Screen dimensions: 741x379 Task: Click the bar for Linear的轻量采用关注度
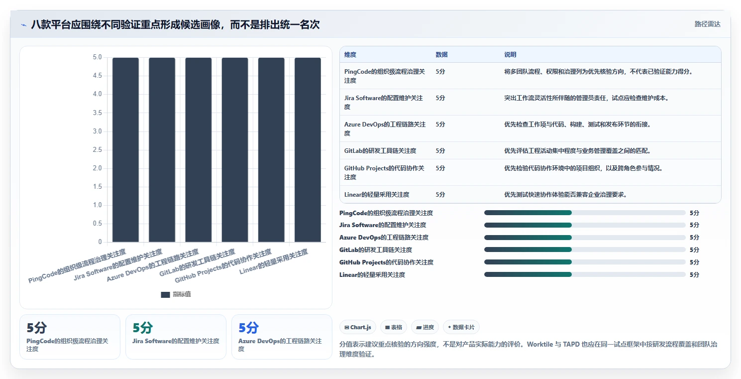pyautogui.click(x=308, y=150)
